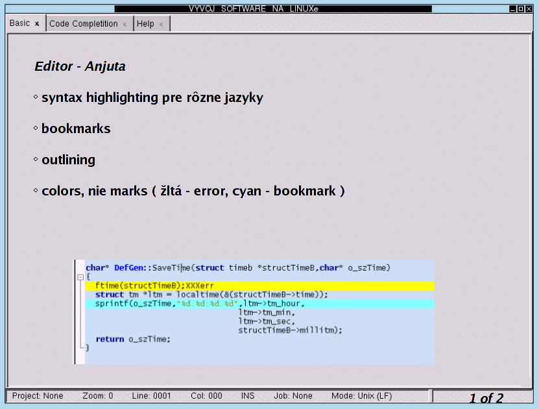Close the presentation window
Viewport: 539px width, 409px height.
click(529, 9)
